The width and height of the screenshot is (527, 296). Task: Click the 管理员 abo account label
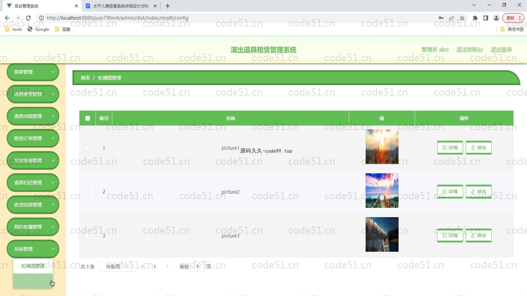coord(435,50)
